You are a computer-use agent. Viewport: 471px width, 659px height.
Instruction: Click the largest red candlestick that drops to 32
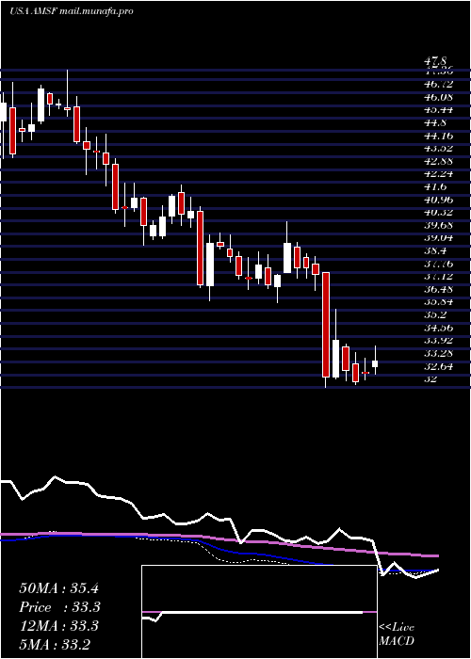(326, 325)
